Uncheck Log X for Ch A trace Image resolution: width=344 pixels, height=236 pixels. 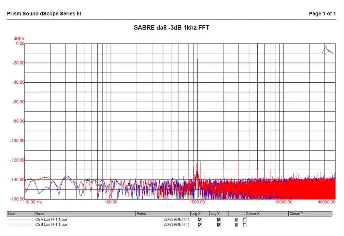pyautogui.click(x=200, y=220)
